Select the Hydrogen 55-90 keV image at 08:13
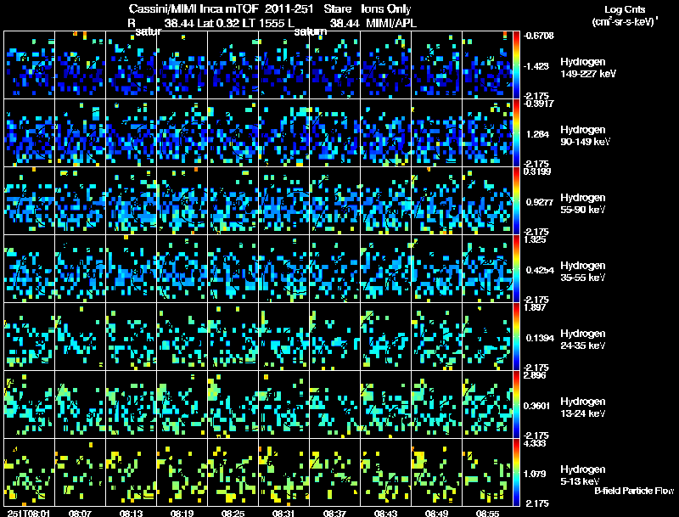The image size is (679, 517). pyautogui.click(x=132, y=201)
